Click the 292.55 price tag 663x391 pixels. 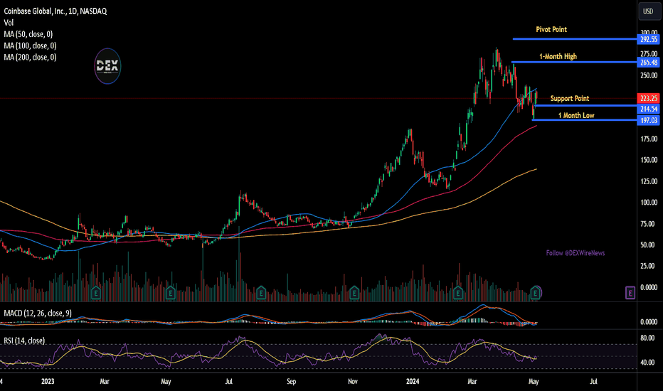tap(649, 39)
